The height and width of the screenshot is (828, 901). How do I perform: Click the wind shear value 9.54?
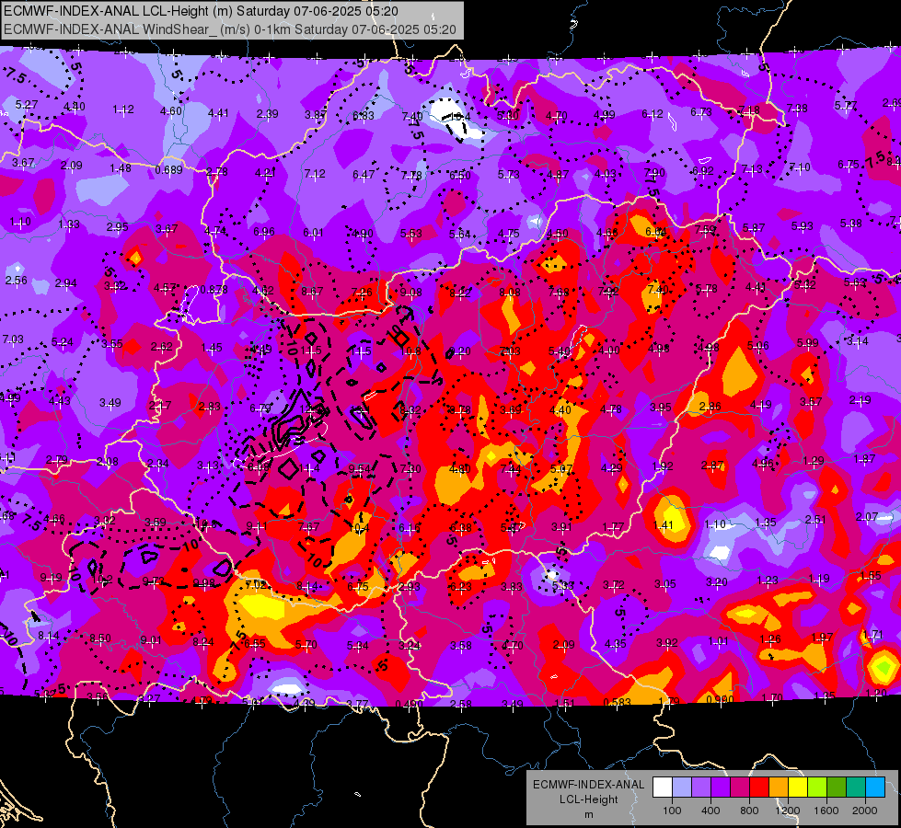360,469
